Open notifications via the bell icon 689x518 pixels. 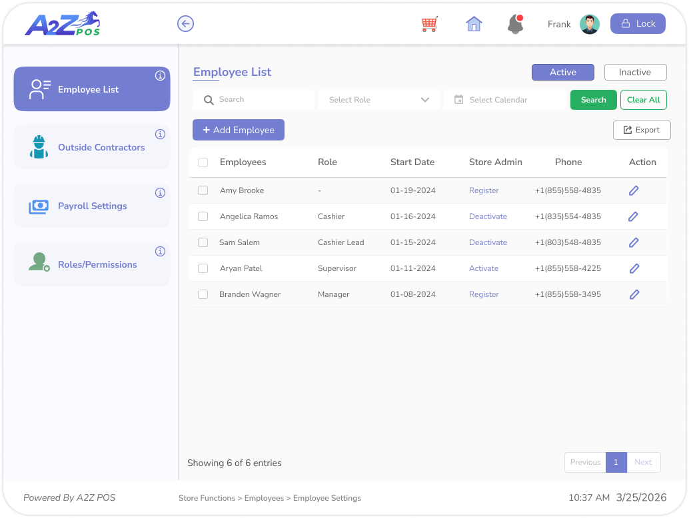coord(515,25)
